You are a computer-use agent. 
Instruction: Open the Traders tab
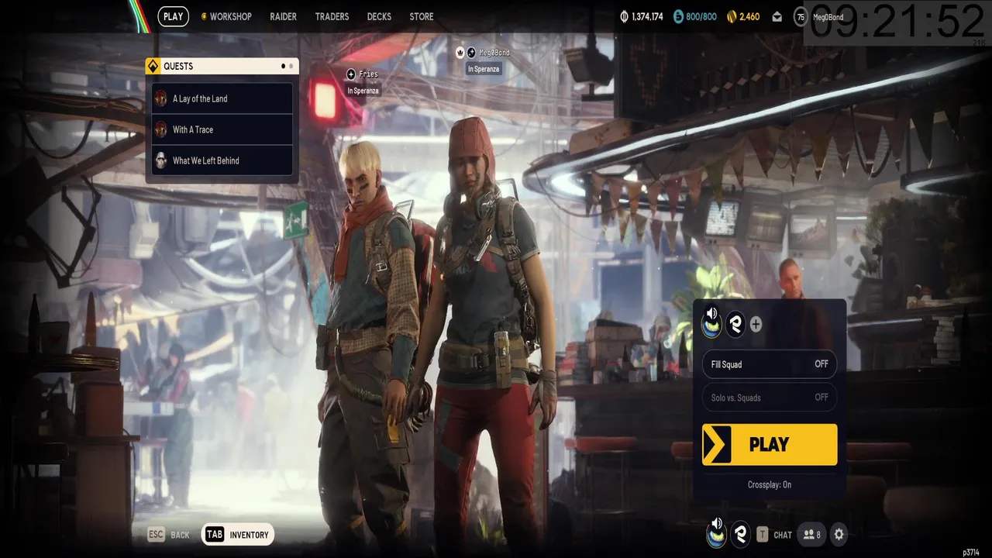click(332, 16)
